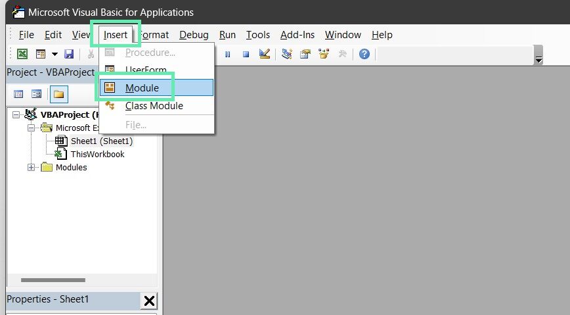Collapse Microsoft Excel Objects folder node

(x=32, y=128)
